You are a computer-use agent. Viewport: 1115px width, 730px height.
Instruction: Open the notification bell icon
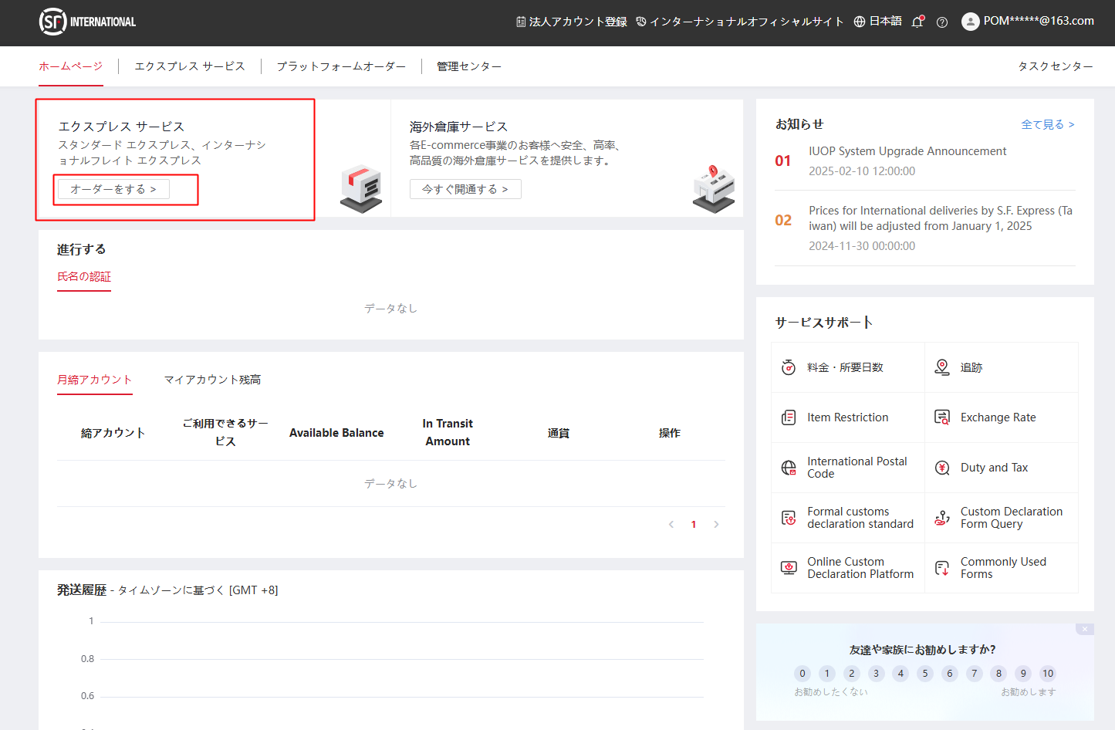coord(917,22)
